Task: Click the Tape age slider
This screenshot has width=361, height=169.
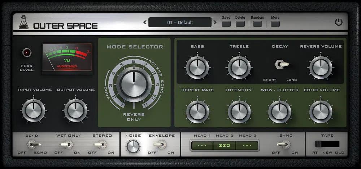Action: tap(327, 144)
